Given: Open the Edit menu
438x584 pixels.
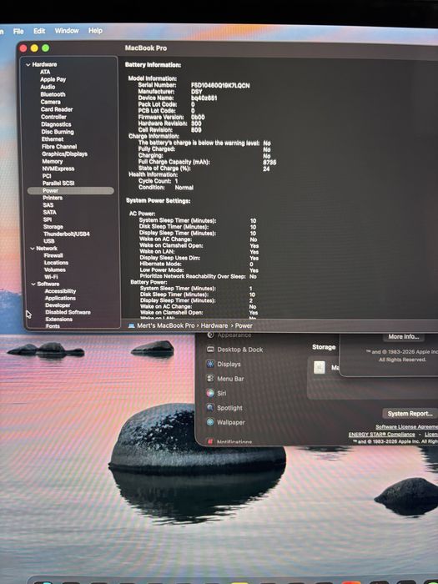Looking at the screenshot, I should [x=39, y=31].
